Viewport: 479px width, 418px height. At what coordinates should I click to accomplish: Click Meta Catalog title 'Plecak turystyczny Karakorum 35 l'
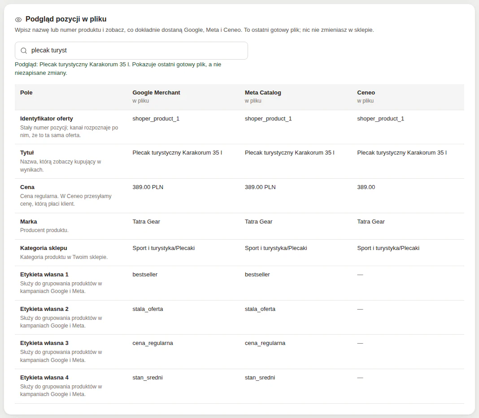(290, 153)
